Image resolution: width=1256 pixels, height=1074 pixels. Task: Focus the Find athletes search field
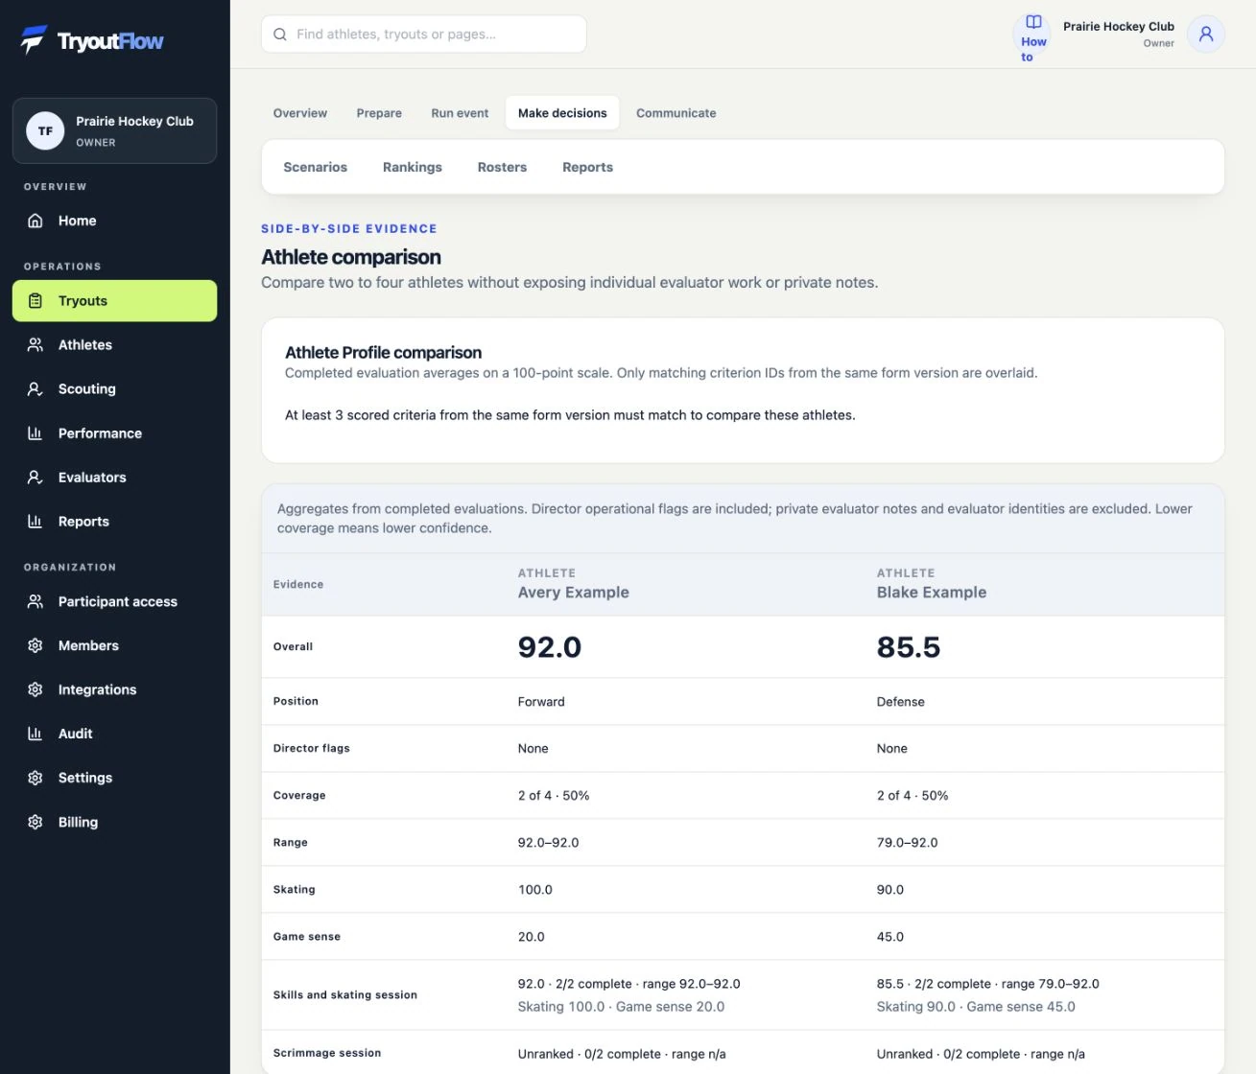[x=424, y=35]
